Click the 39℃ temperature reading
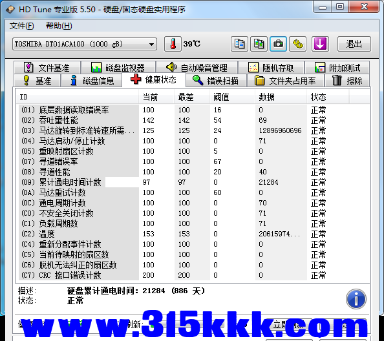 192,44
